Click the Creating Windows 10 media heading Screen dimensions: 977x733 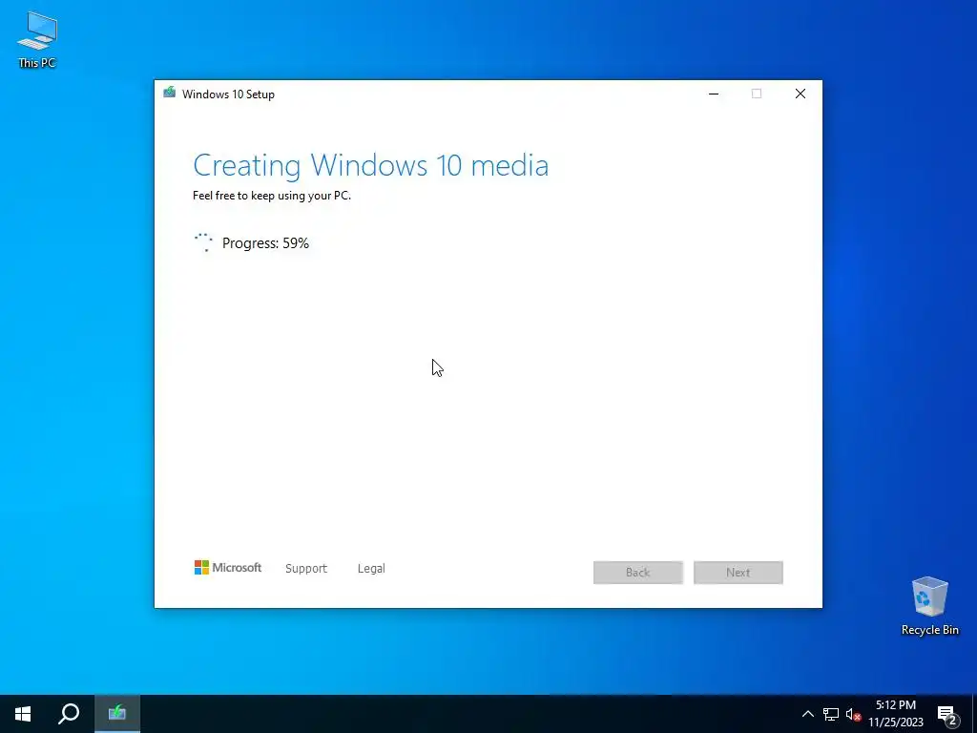(x=371, y=165)
